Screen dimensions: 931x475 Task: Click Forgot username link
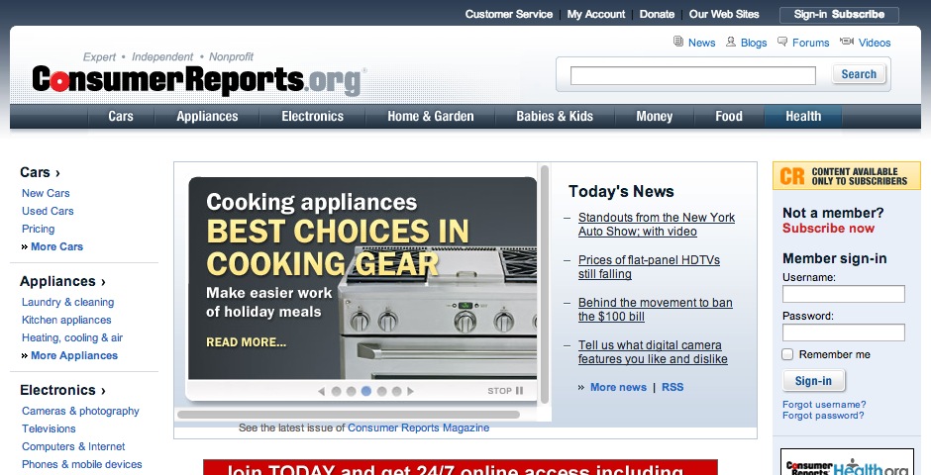coord(824,405)
